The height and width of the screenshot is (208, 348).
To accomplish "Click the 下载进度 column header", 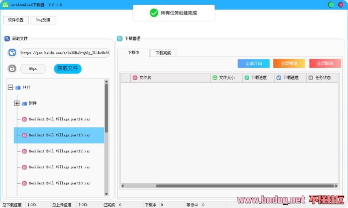I will tap(258, 77).
